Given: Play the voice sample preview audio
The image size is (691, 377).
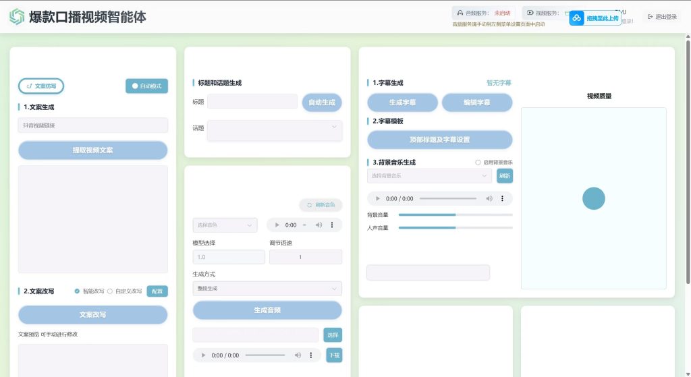Looking at the screenshot, I should pos(277,225).
